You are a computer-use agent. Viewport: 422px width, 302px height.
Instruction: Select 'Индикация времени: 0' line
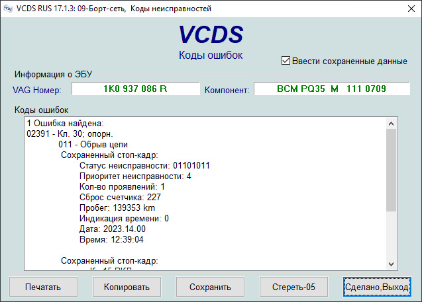[x=124, y=218]
